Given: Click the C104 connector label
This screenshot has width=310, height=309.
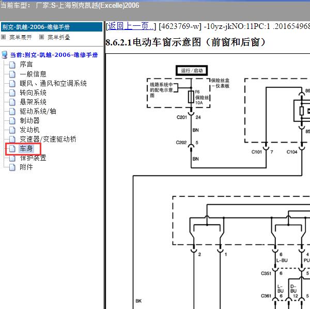Looking at the screenshot, I should [292, 151].
